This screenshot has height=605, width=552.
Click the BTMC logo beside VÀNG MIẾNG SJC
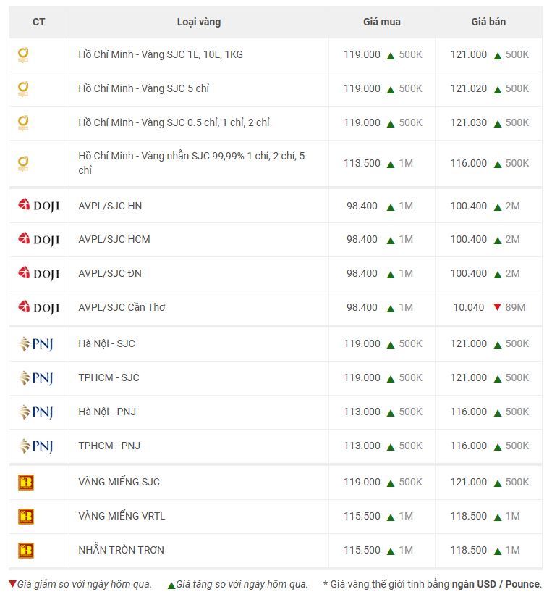[26, 483]
